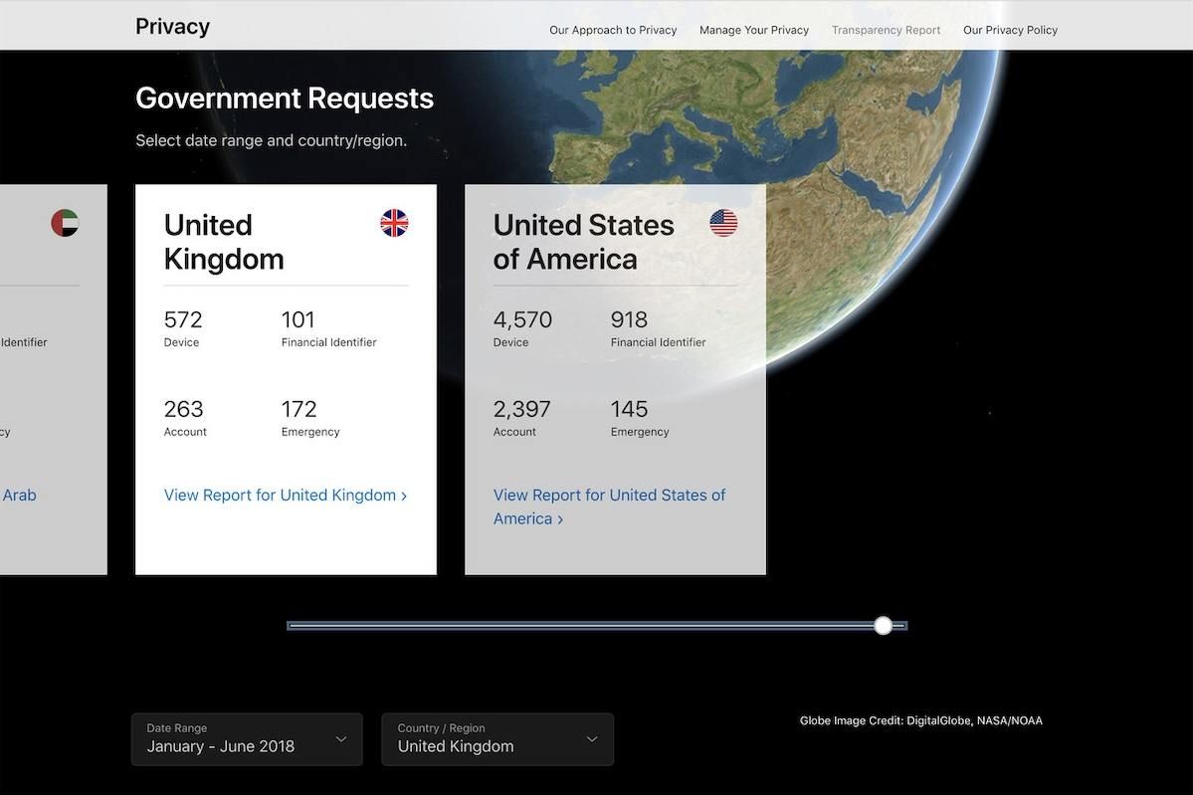1193x795 pixels.
Task: Select the United States of America card heading
Action: click(x=583, y=242)
